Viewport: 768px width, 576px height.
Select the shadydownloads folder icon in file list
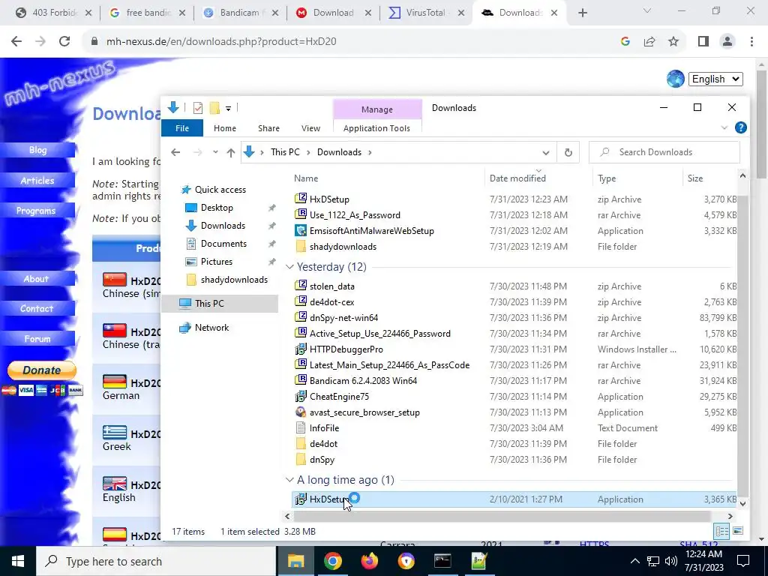tap(300, 246)
